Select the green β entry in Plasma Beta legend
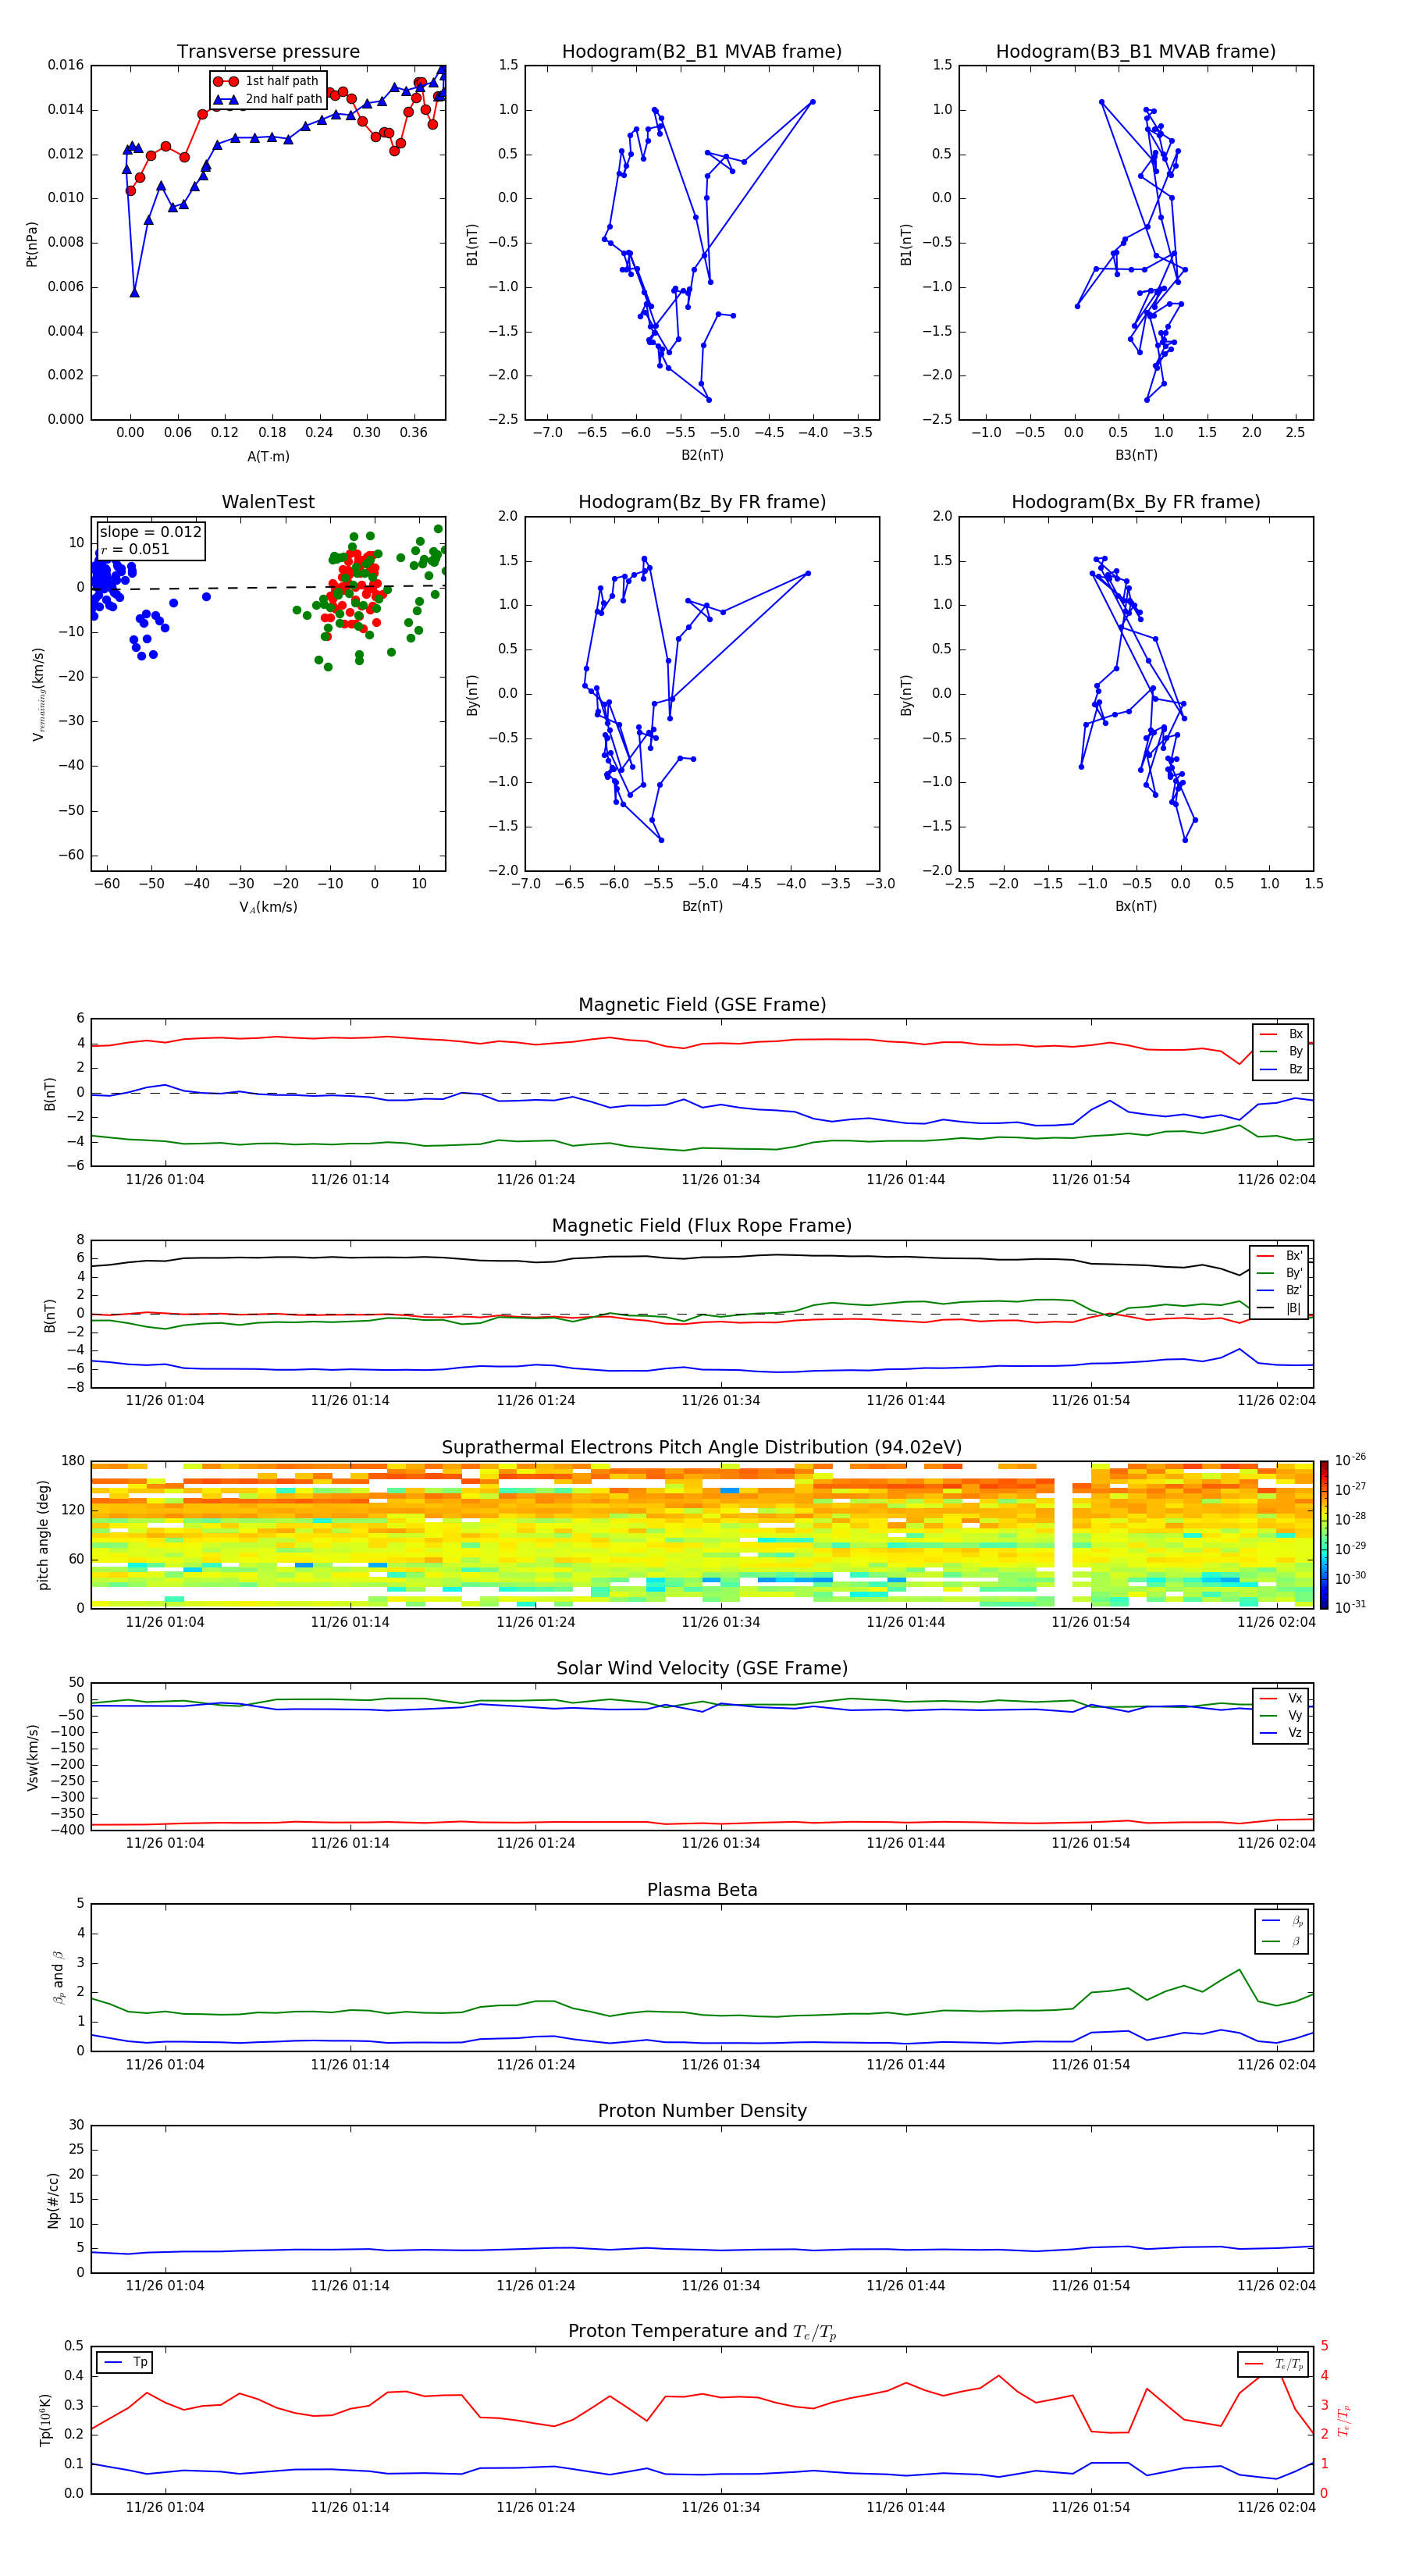Viewport: 1405px width, 2576px height. tap(1283, 1941)
